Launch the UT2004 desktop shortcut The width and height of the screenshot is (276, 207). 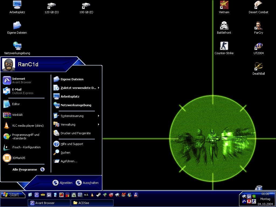258,48
